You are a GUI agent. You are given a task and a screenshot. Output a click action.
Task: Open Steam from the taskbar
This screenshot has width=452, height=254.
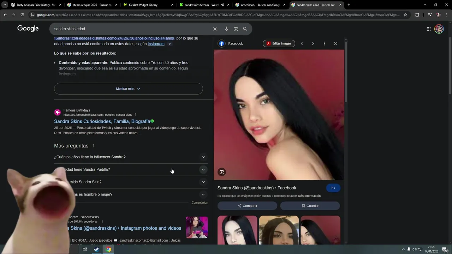coord(96,249)
